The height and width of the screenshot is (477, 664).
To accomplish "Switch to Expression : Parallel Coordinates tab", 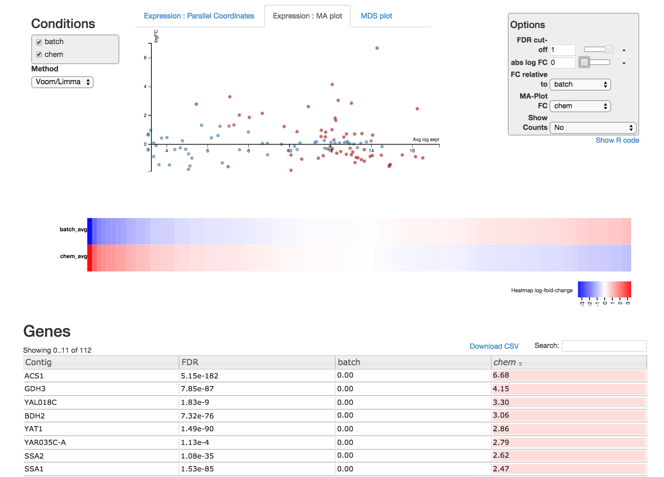I will 199,16.
